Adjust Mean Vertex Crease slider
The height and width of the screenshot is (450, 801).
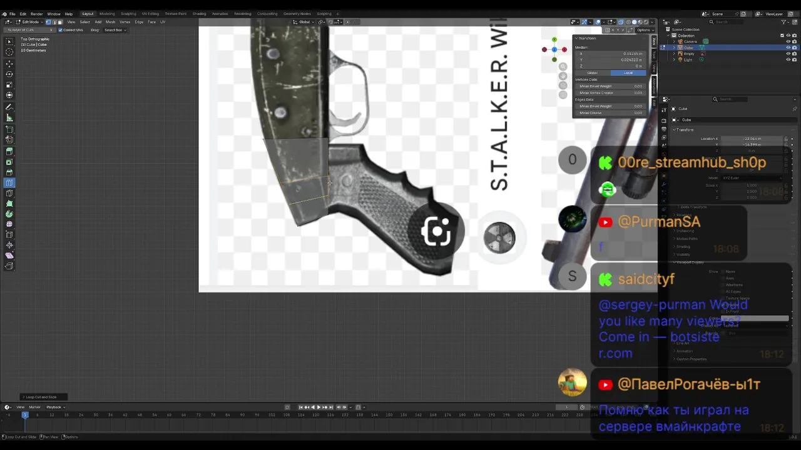tap(610, 92)
